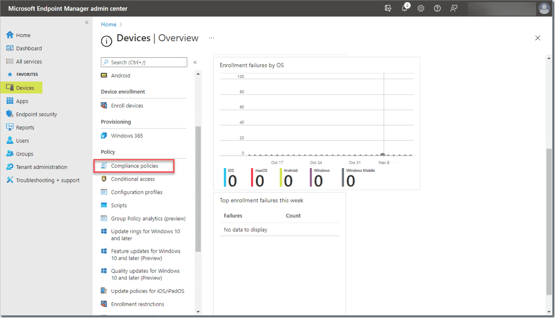Click the Apps grid icon
The image size is (555, 318).
pyautogui.click(x=10, y=101)
